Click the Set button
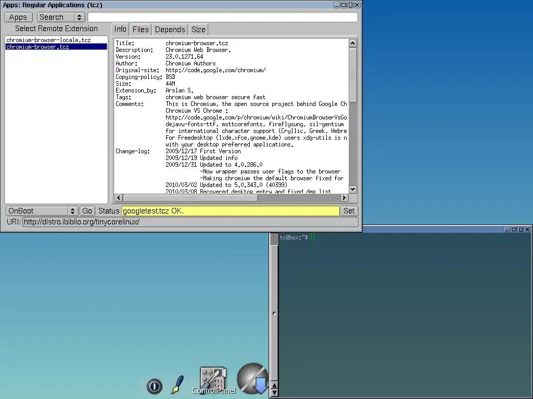 coord(349,211)
